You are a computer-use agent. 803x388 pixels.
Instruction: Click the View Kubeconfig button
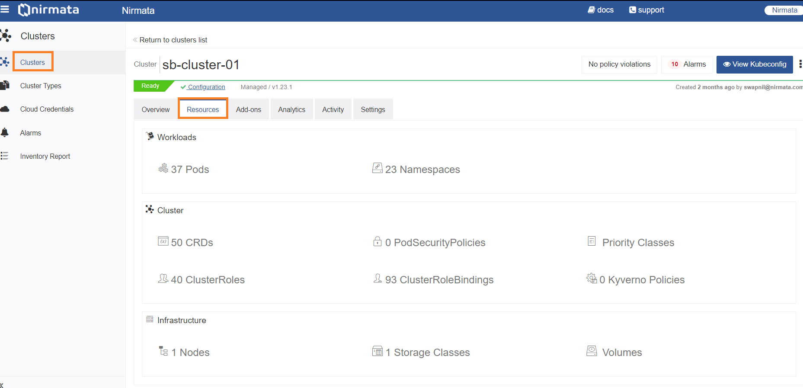[x=755, y=64]
